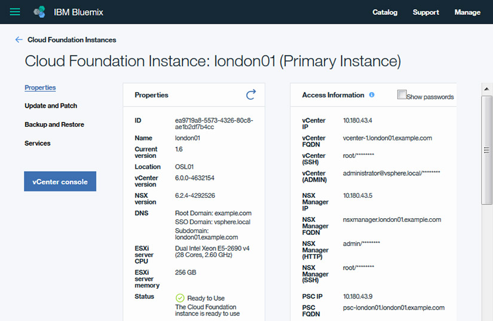
Task: Select the current version value 1.6
Action: 179,149
